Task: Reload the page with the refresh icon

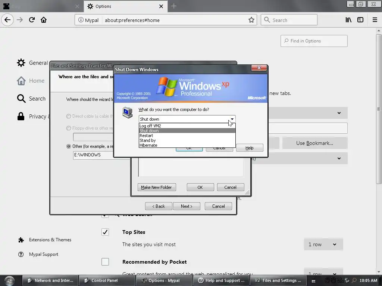Action: click(x=32, y=20)
